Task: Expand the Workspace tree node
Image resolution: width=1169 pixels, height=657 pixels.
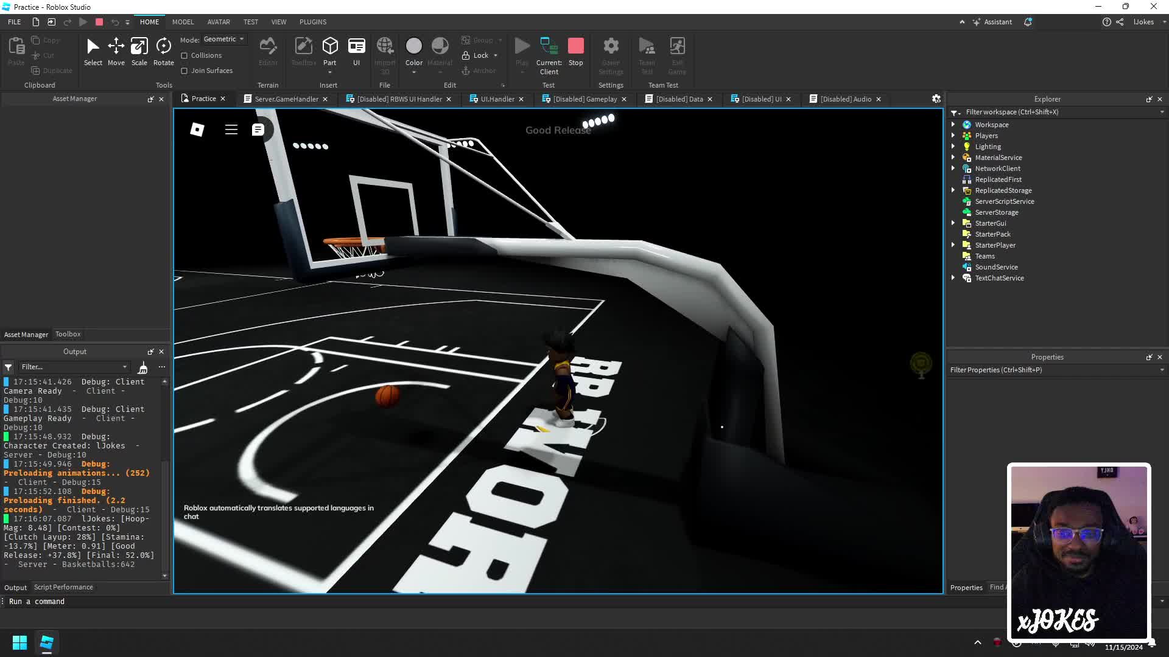Action: click(953, 124)
